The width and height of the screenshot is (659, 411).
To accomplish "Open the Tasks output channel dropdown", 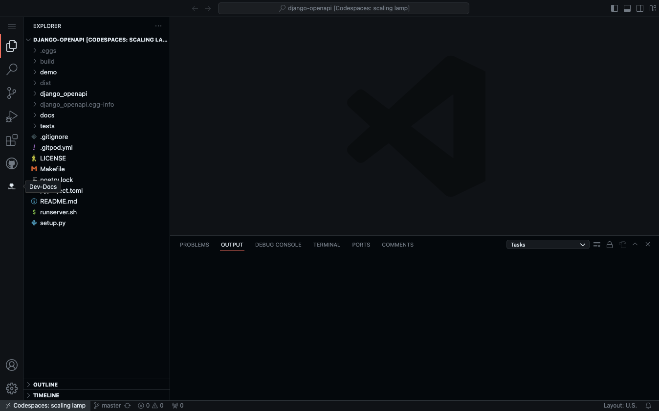I will tap(548, 245).
